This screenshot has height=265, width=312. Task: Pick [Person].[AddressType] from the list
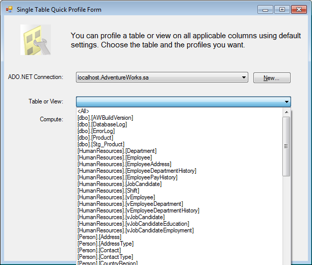[106, 244]
